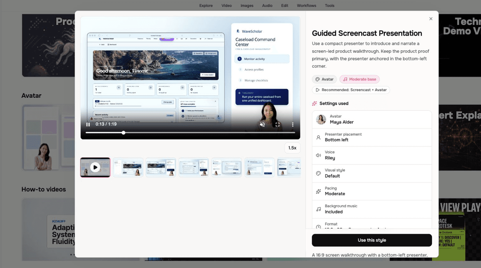
Task: Open the How-to videos card behind dialog
Action: (48, 230)
